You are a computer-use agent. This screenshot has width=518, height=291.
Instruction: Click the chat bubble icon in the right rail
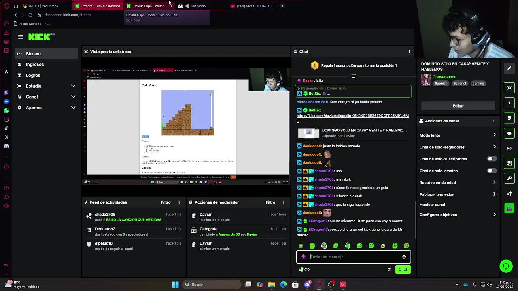(x=509, y=133)
